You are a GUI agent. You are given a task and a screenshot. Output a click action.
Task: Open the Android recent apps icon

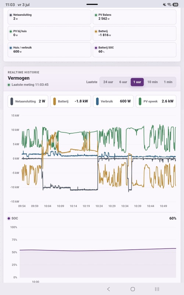click(157, 289)
